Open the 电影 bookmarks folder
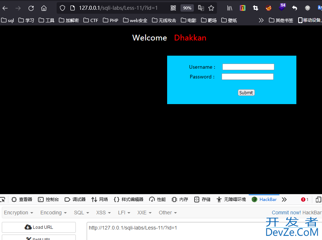The height and width of the screenshot is (240, 322). pos(188,20)
